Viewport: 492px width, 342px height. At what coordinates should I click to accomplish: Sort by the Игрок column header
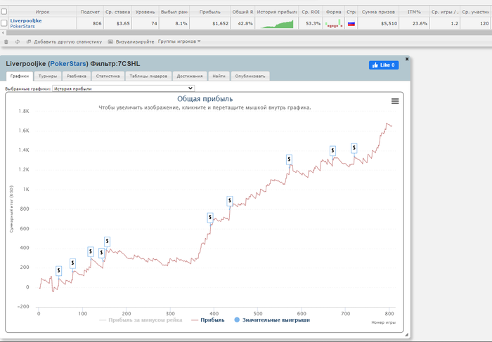point(42,12)
